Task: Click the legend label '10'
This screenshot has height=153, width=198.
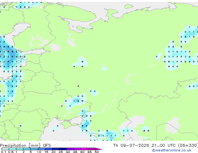Action: click(x=39, y=152)
